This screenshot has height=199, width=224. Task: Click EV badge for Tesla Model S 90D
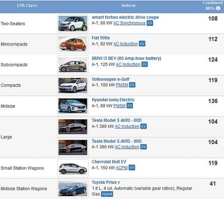click(x=143, y=147)
